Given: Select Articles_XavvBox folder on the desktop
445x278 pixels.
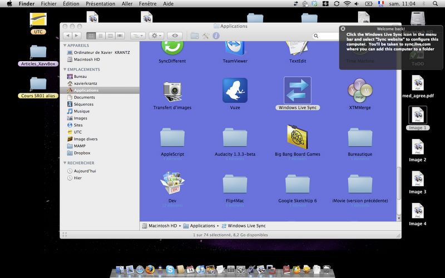Looking at the screenshot, I should pyautogui.click(x=38, y=55).
